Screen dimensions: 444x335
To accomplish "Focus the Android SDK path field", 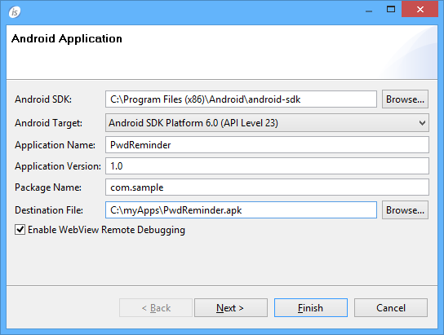I will [x=241, y=99].
